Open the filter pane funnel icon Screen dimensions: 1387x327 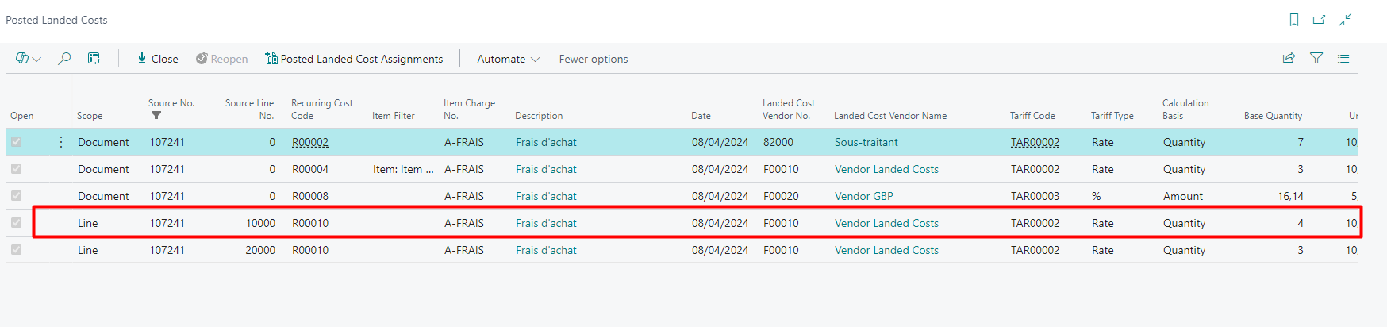pyautogui.click(x=1316, y=59)
